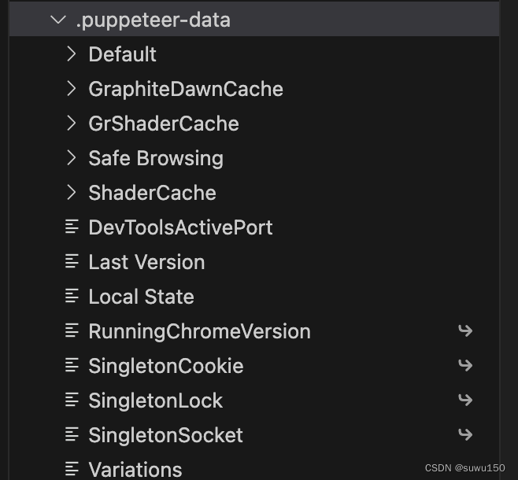Select the GraphiteDawnCache folder name
Viewport: 518px width, 480px height.
(186, 90)
